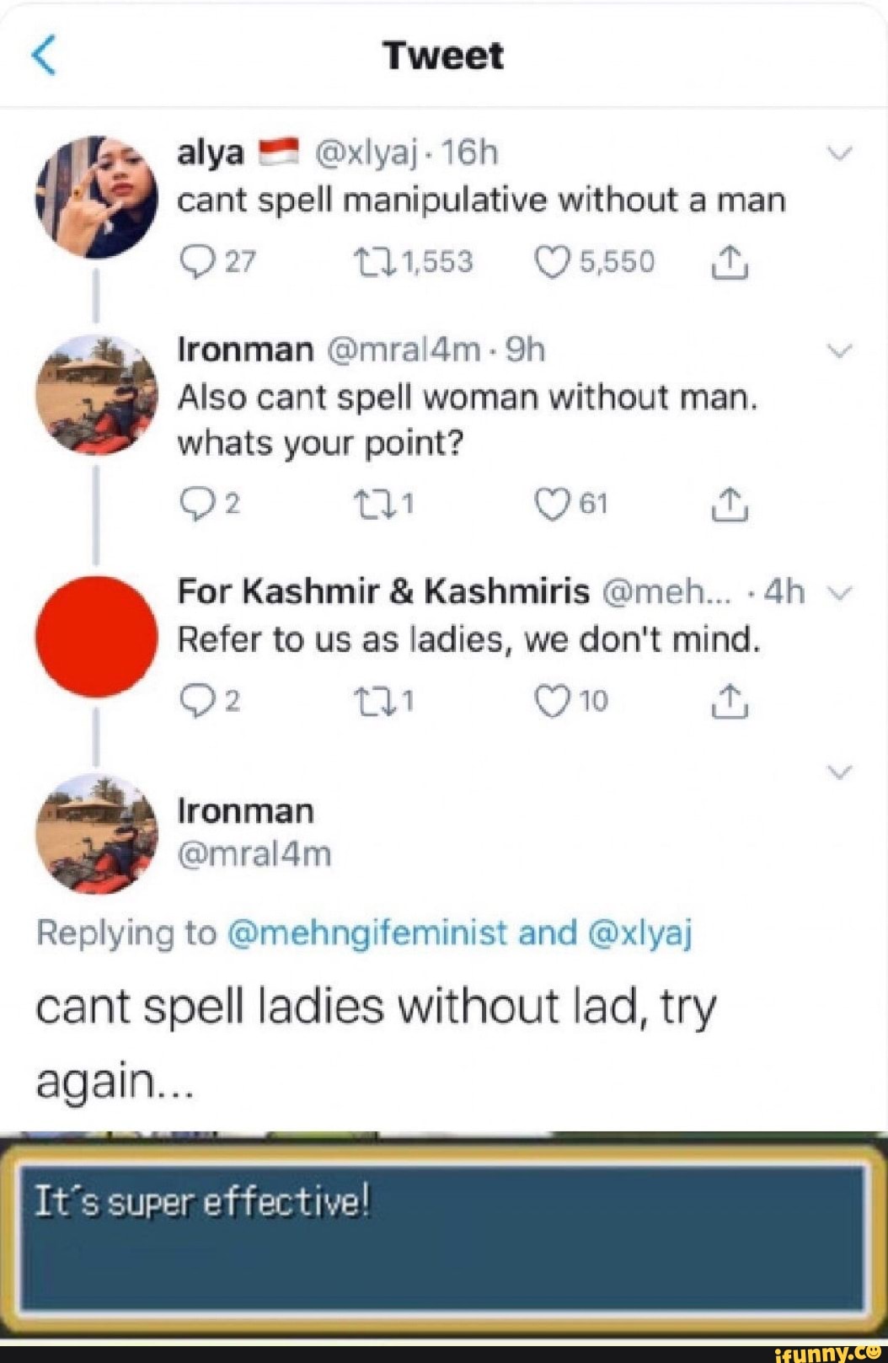Viewport: 888px width, 1363px height.
Task: Open dropdown arrow on alya's tweet
Action: pyautogui.click(x=840, y=153)
